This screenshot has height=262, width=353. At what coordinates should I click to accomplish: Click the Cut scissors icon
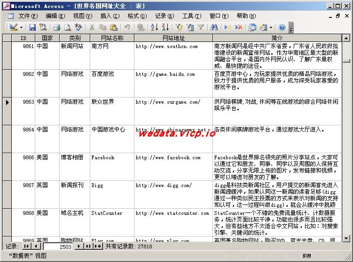92,27
